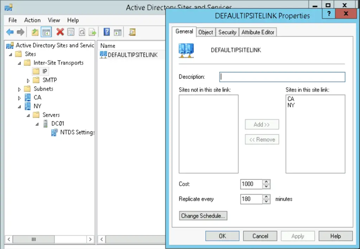Image resolution: width=360 pixels, height=249 pixels.
Task: Click the tree pane horizontal scrollbar thumb
Action: [x=34, y=240]
